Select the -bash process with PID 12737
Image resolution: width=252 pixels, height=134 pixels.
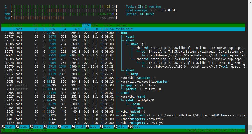pyautogui.click(x=123, y=37)
